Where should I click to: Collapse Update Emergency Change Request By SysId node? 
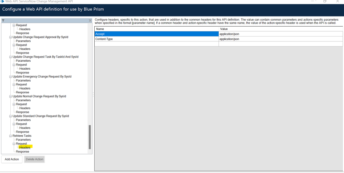coord(10,77)
